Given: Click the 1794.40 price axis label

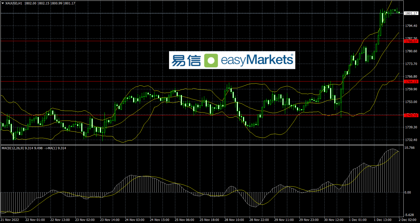Looking at the screenshot, I should pos(411,26).
